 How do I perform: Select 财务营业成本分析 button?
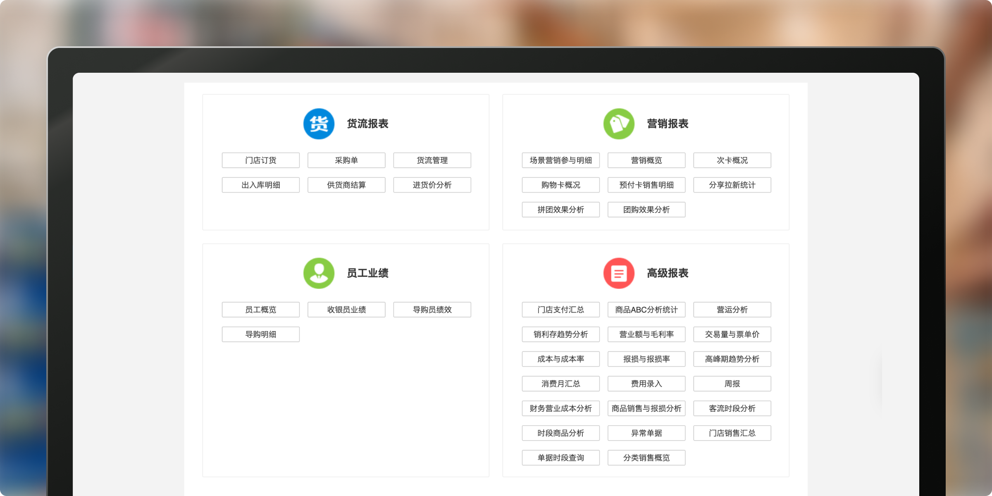(x=561, y=408)
